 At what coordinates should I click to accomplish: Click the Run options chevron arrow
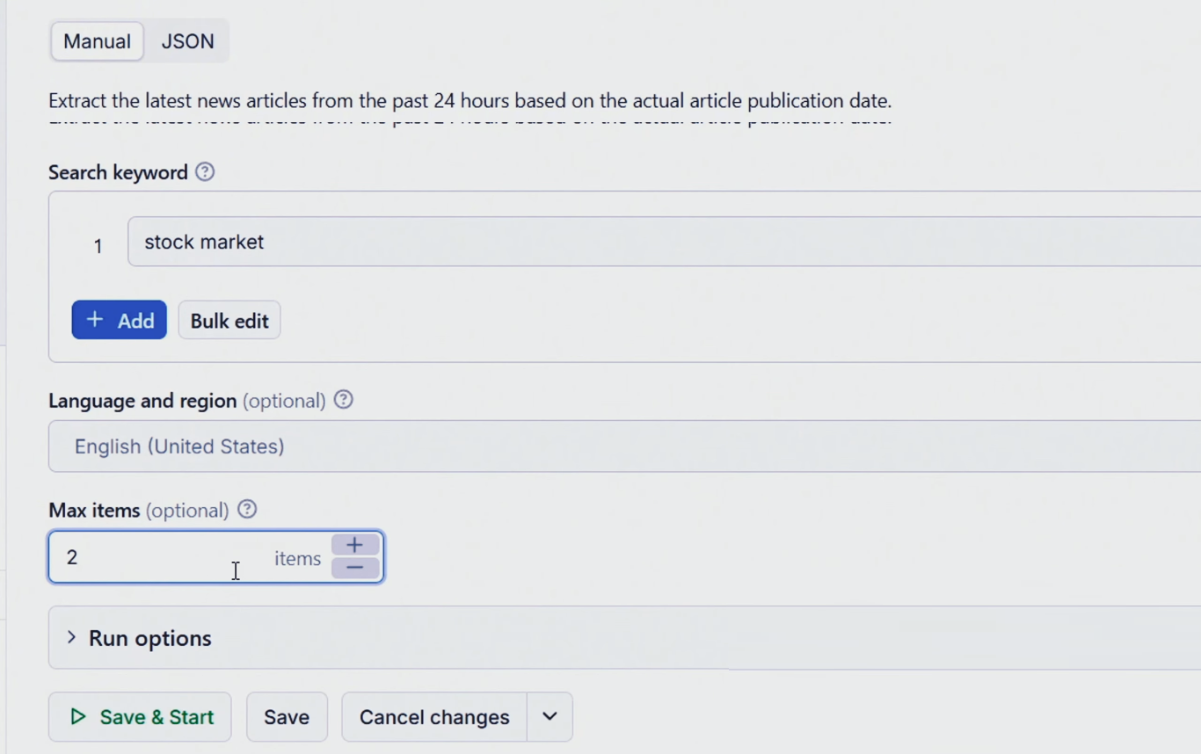click(71, 637)
